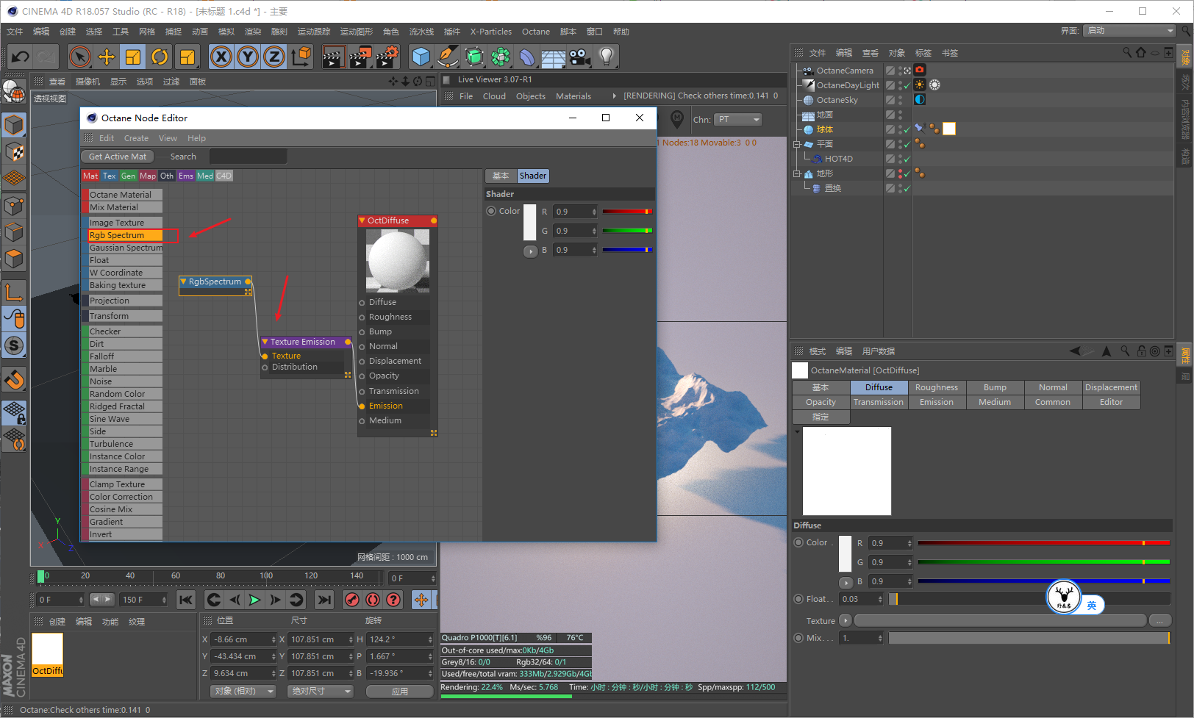The height and width of the screenshot is (718, 1194).
Task: Open the 界面 layout dropdown
Action: (x=1130, y=31)
